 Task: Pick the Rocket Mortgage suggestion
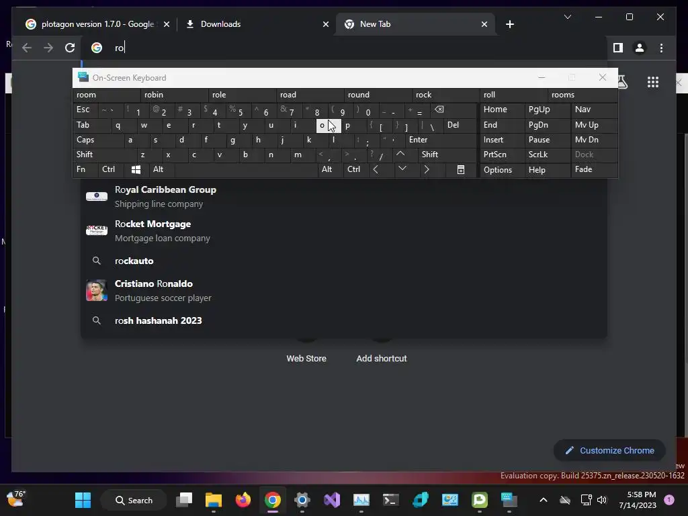click(343, 231)
